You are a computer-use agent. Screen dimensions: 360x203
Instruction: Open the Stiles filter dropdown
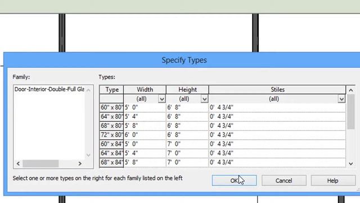(341, 99)
